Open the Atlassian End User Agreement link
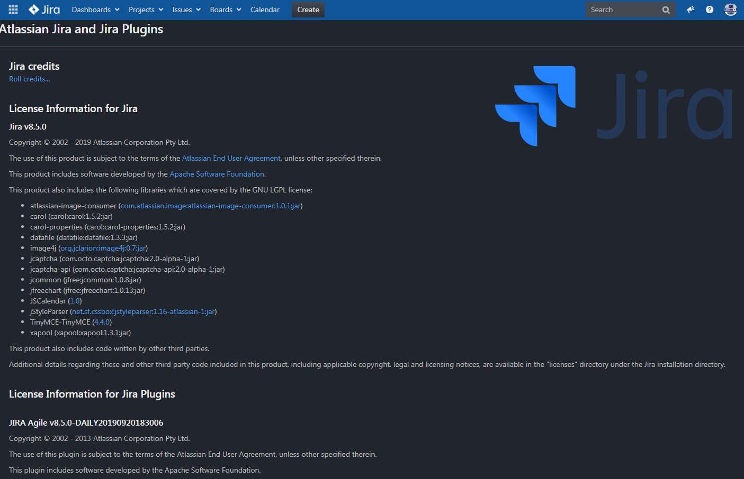The image size is (744, 479). click(x=231, y=158)
